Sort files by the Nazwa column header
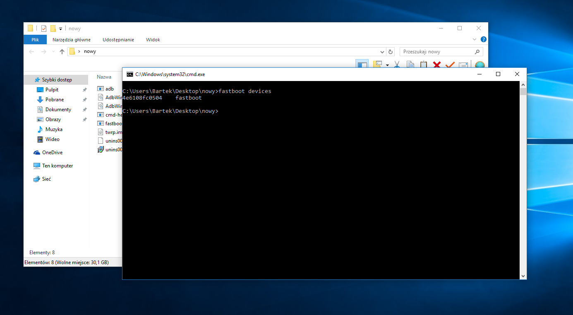 coord(104,77)
